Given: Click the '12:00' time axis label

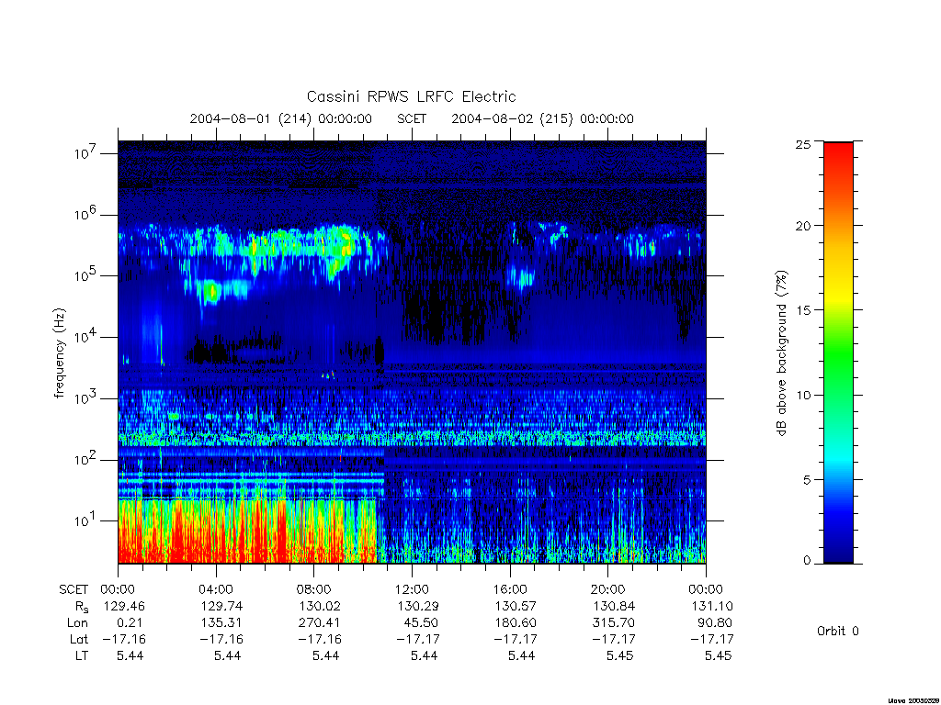Looking at the screenshot, I should (412, 589).
